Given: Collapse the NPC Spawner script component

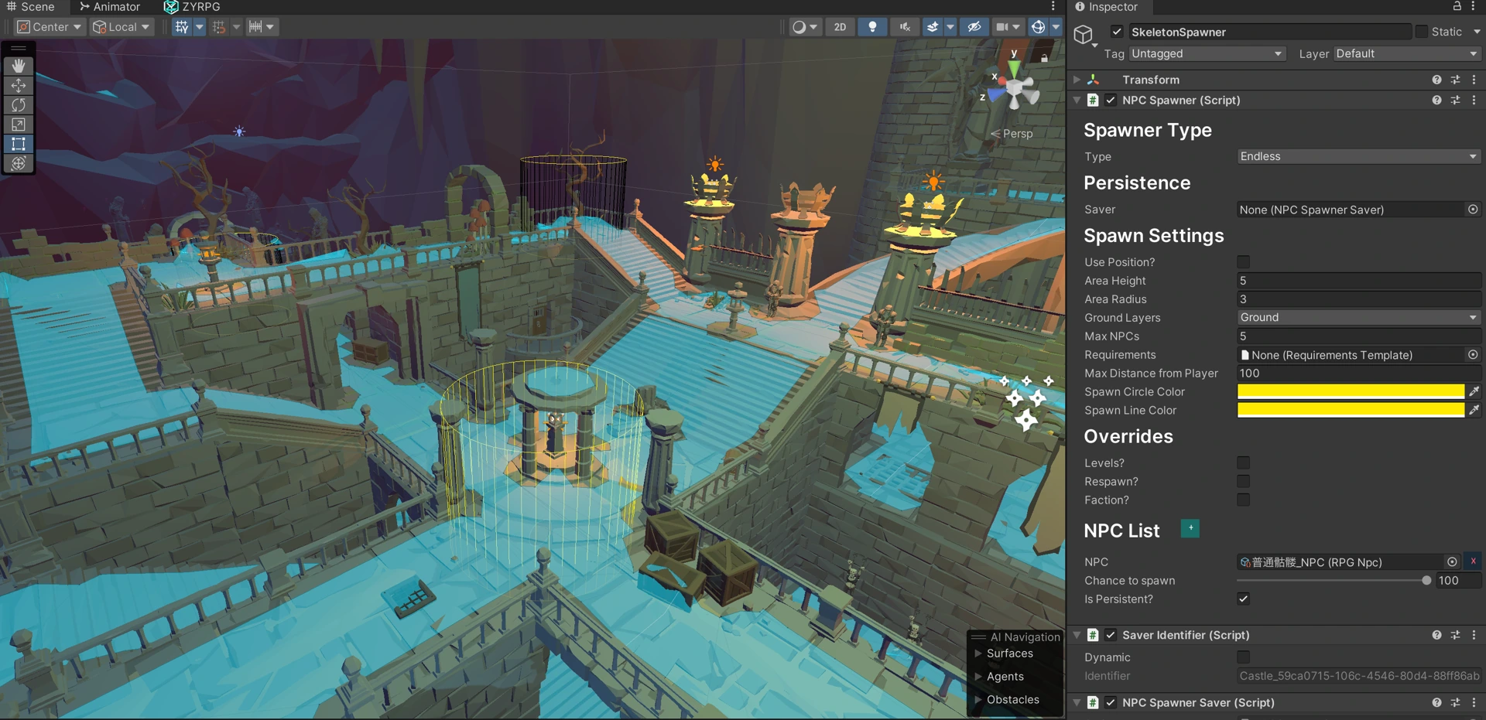Looking at the screenshot, I should (1077, 101).
